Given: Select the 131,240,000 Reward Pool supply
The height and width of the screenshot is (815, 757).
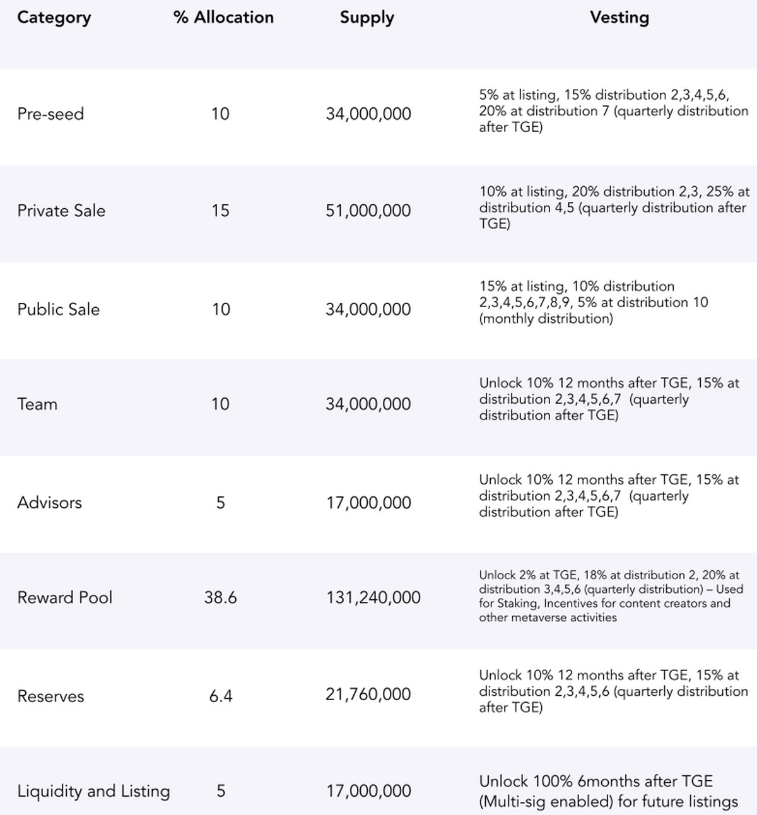Looking at the screenshot, I should point(373,598).
